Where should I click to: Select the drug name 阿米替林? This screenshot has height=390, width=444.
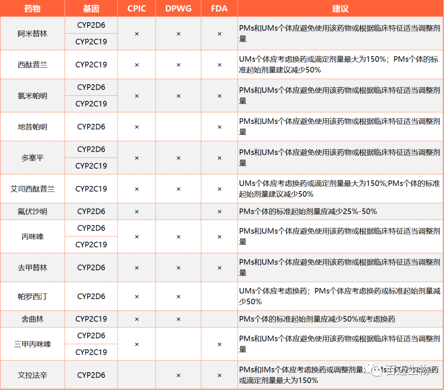tap(32, 34)
